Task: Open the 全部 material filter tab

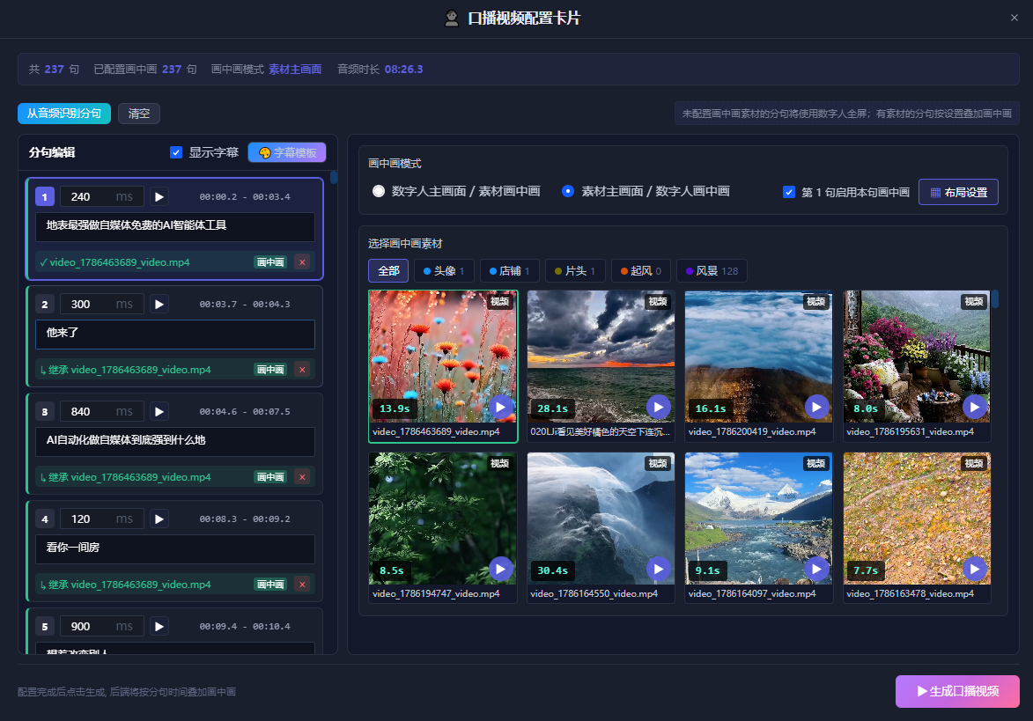Action: tap(388, 270)
